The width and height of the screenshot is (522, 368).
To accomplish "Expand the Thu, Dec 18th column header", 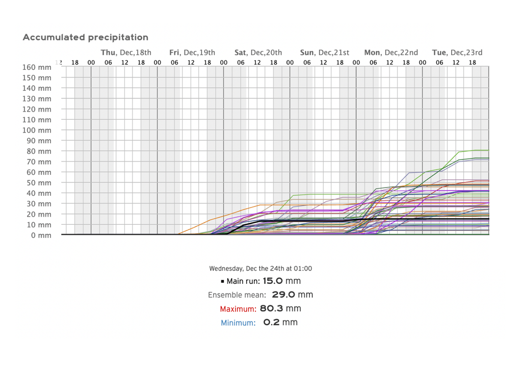I will [x=126, y=52].
